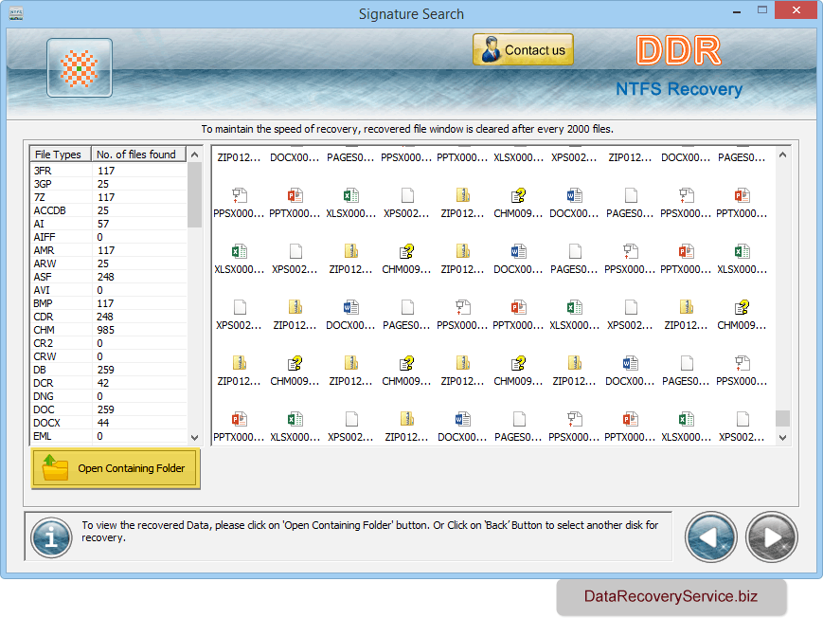
Task: Select the XPS002 icon in the first icon row
Action: click(x=407, y=196)
